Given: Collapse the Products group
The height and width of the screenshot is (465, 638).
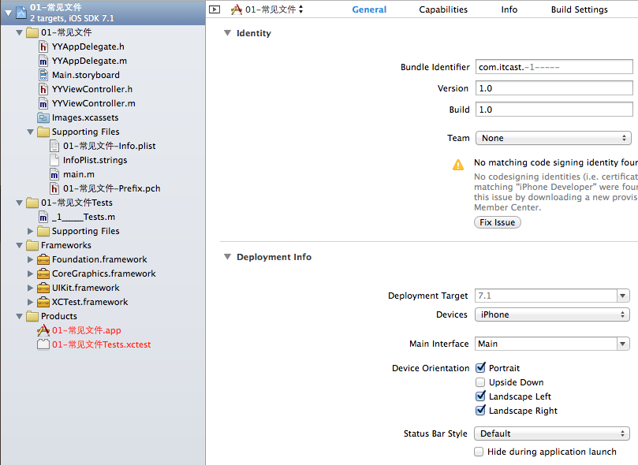Looking at the screenshot, I should [x=19, y=316].
